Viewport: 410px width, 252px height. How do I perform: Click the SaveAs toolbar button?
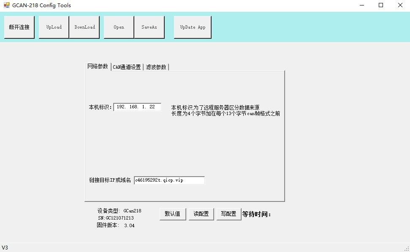tap(149, 27)
